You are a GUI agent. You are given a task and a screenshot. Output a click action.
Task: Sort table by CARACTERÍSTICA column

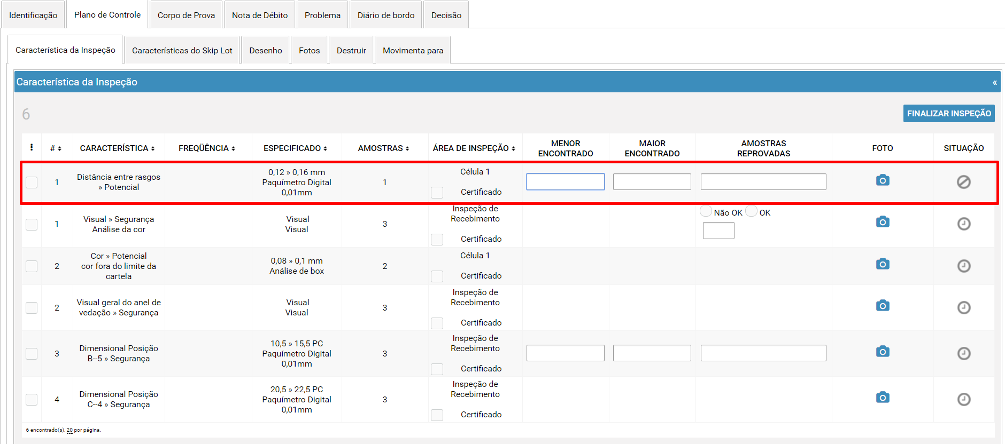(117, 148)
